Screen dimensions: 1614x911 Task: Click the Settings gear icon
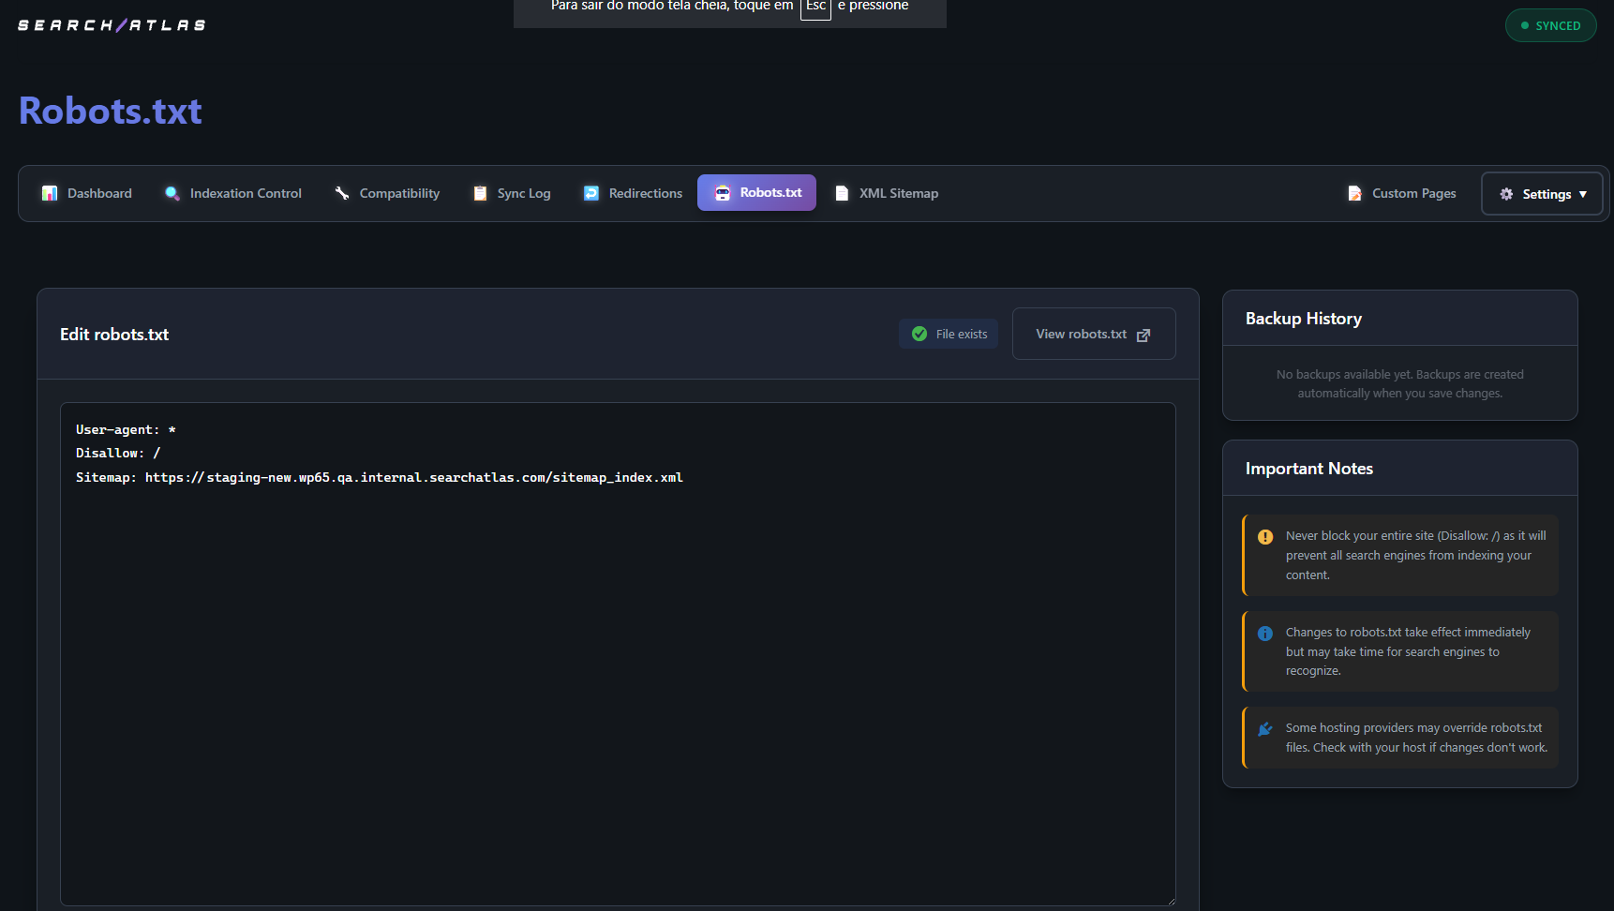click(x=1506, y=194)
